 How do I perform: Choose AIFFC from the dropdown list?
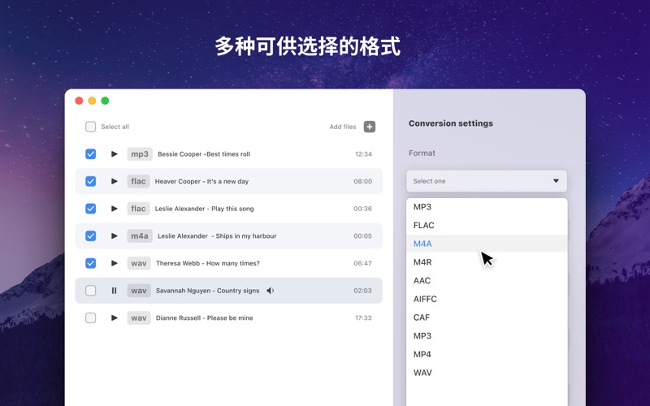tap(425, 299)
